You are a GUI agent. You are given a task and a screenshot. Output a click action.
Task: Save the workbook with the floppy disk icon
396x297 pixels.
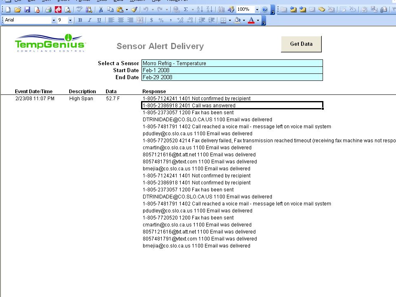pos(27,10)
